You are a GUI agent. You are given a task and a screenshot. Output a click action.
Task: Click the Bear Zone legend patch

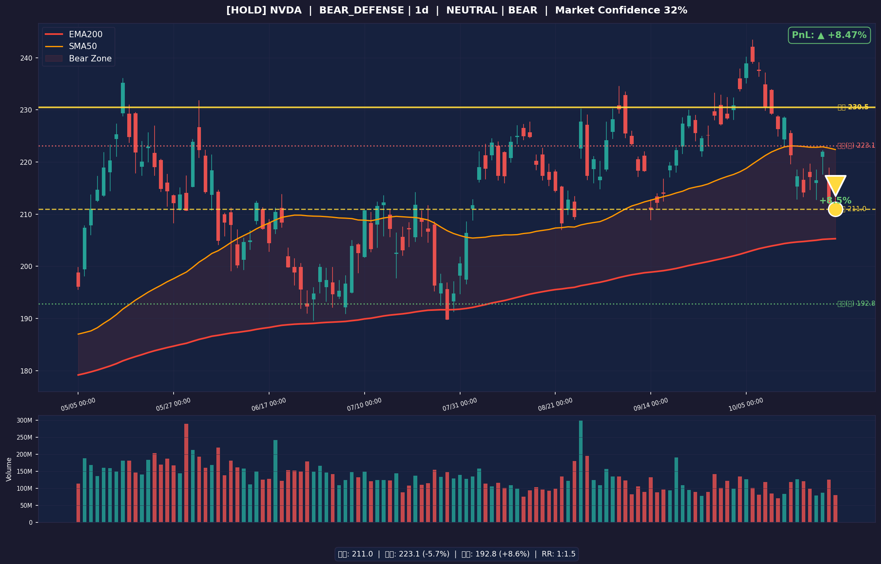coord(54,59)
